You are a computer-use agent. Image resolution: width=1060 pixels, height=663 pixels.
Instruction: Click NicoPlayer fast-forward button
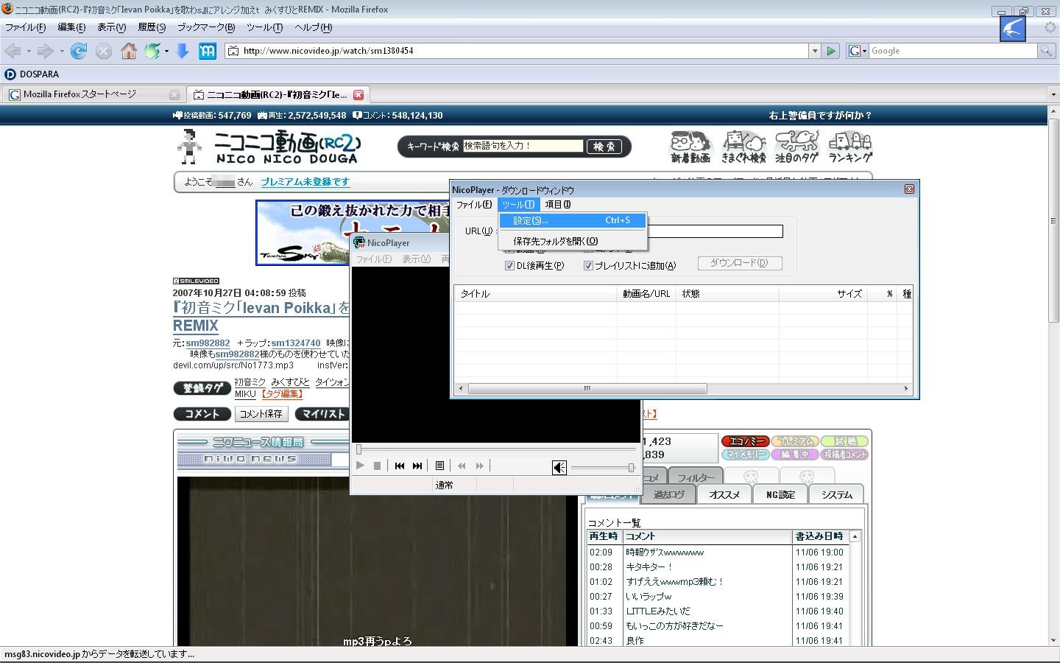tap(479, 466)
